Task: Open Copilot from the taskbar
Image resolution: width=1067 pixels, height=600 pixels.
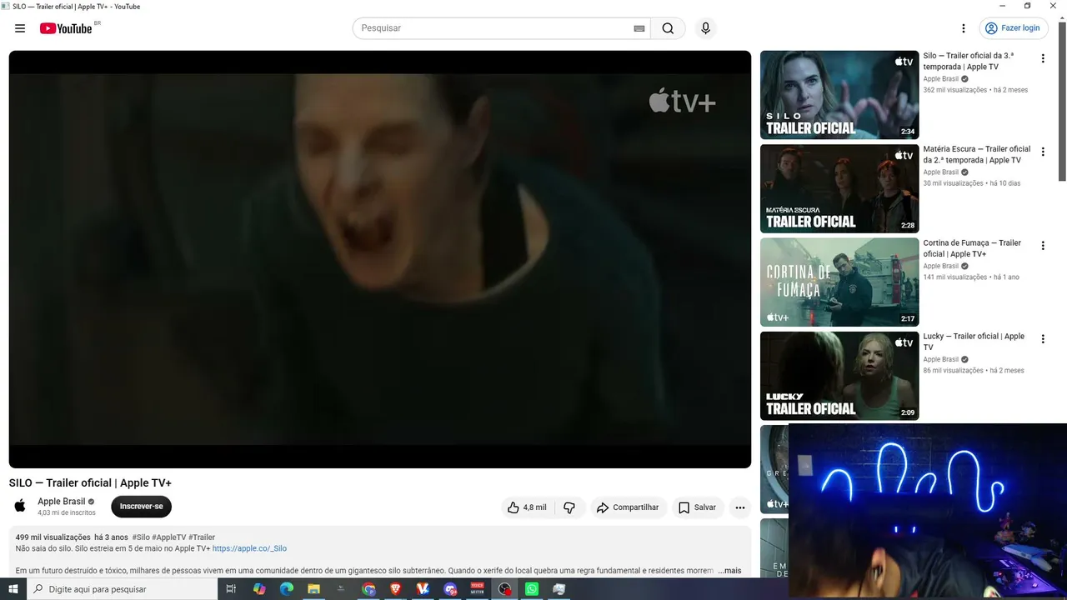Action: (x=259, y=589)
